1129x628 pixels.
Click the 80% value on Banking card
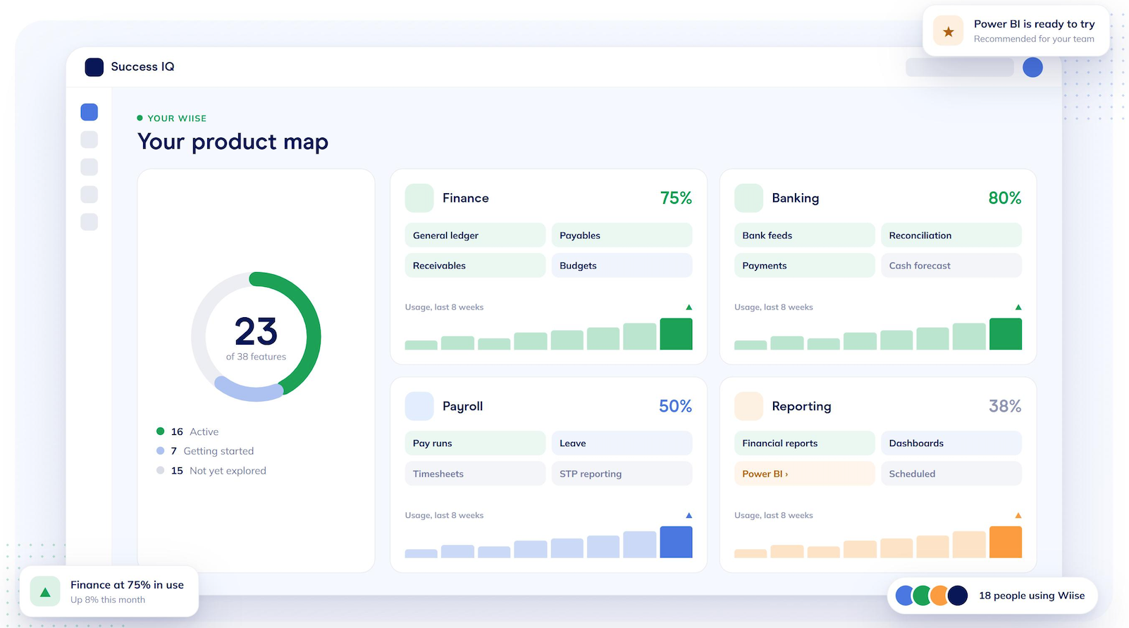(x=1005, y=198)
